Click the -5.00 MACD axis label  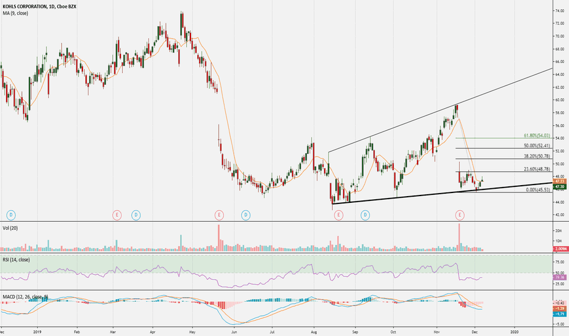pos(559,324)
